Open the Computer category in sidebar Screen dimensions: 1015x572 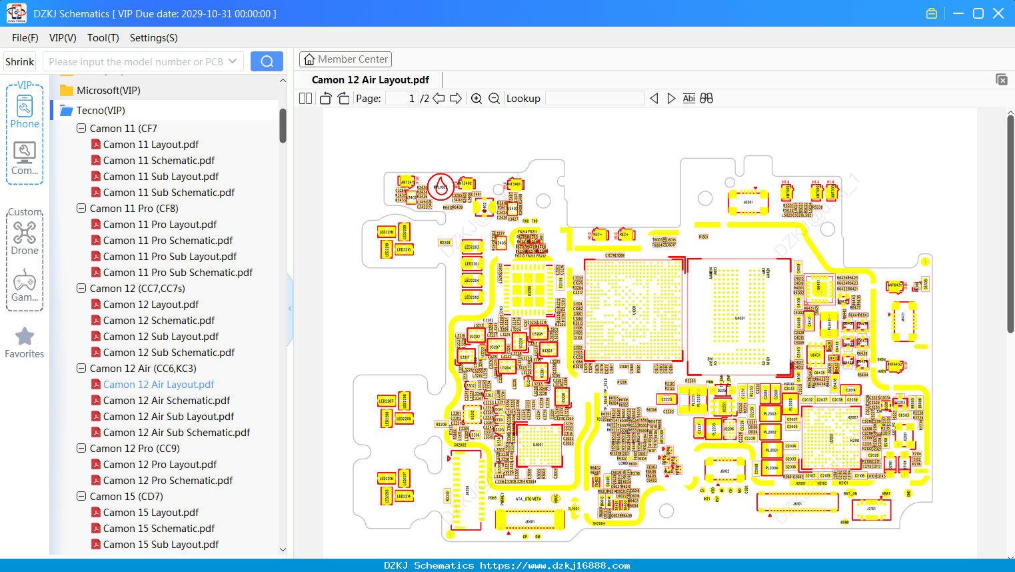click(25, 159)
